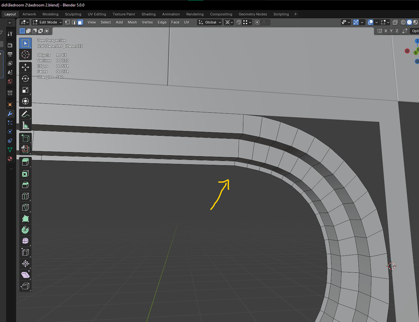419x322 pixels.
Task: Activate the Add Cube tool
Action: pyautogui.click(x=25, y=138)
